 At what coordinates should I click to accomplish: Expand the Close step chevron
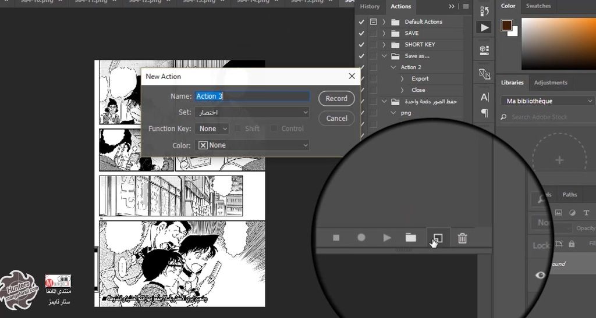pos(402,90)
